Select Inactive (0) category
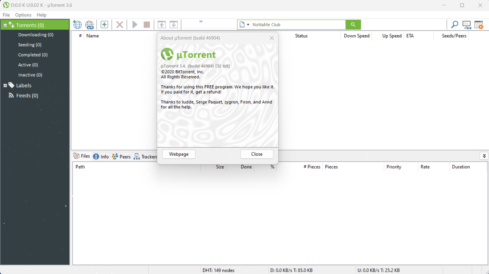This screenshot has height=274, width=489. 30,75
